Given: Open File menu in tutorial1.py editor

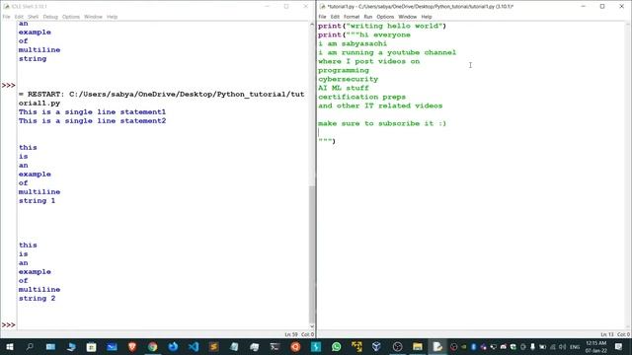Looking at the screenshot, I should point(322,17).
